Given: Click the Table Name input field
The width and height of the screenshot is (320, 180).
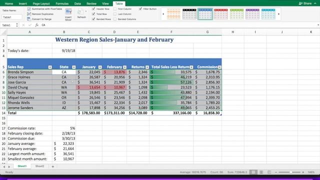Looking at the screenshot, I should pyautogui.click(x=12, y=17).
